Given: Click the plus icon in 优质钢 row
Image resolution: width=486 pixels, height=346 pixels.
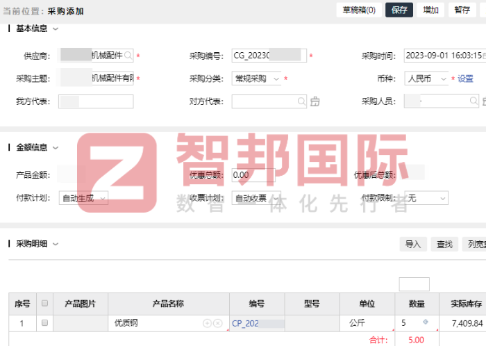Looking at the screenshot, I should pyautogui.click(x=207, y=323).
